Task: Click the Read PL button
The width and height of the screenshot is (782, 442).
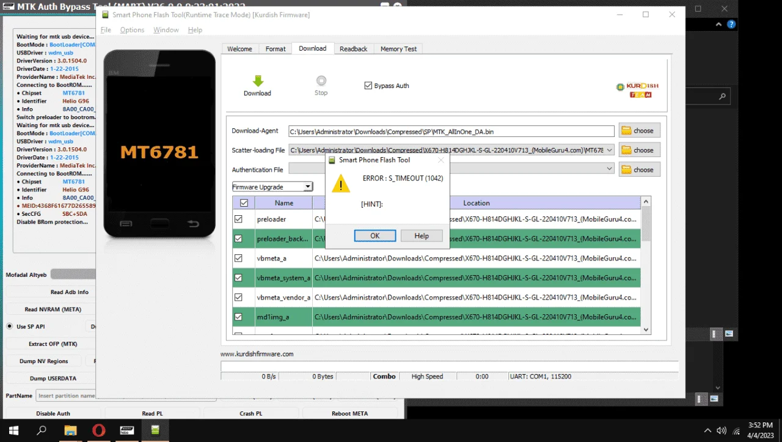Action: coord(153,413)
